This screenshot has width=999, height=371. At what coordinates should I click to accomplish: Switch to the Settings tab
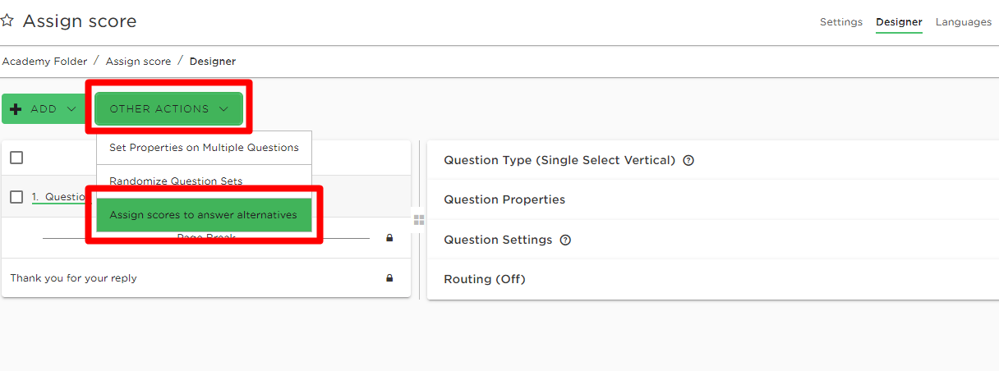(x=841, y=22)
